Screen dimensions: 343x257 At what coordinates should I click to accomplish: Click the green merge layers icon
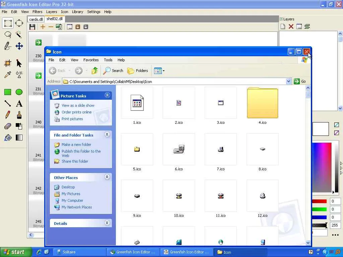(x=307, y=27)
